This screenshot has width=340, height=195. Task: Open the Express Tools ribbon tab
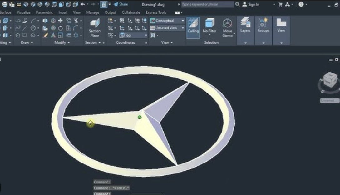click(155, 12)
